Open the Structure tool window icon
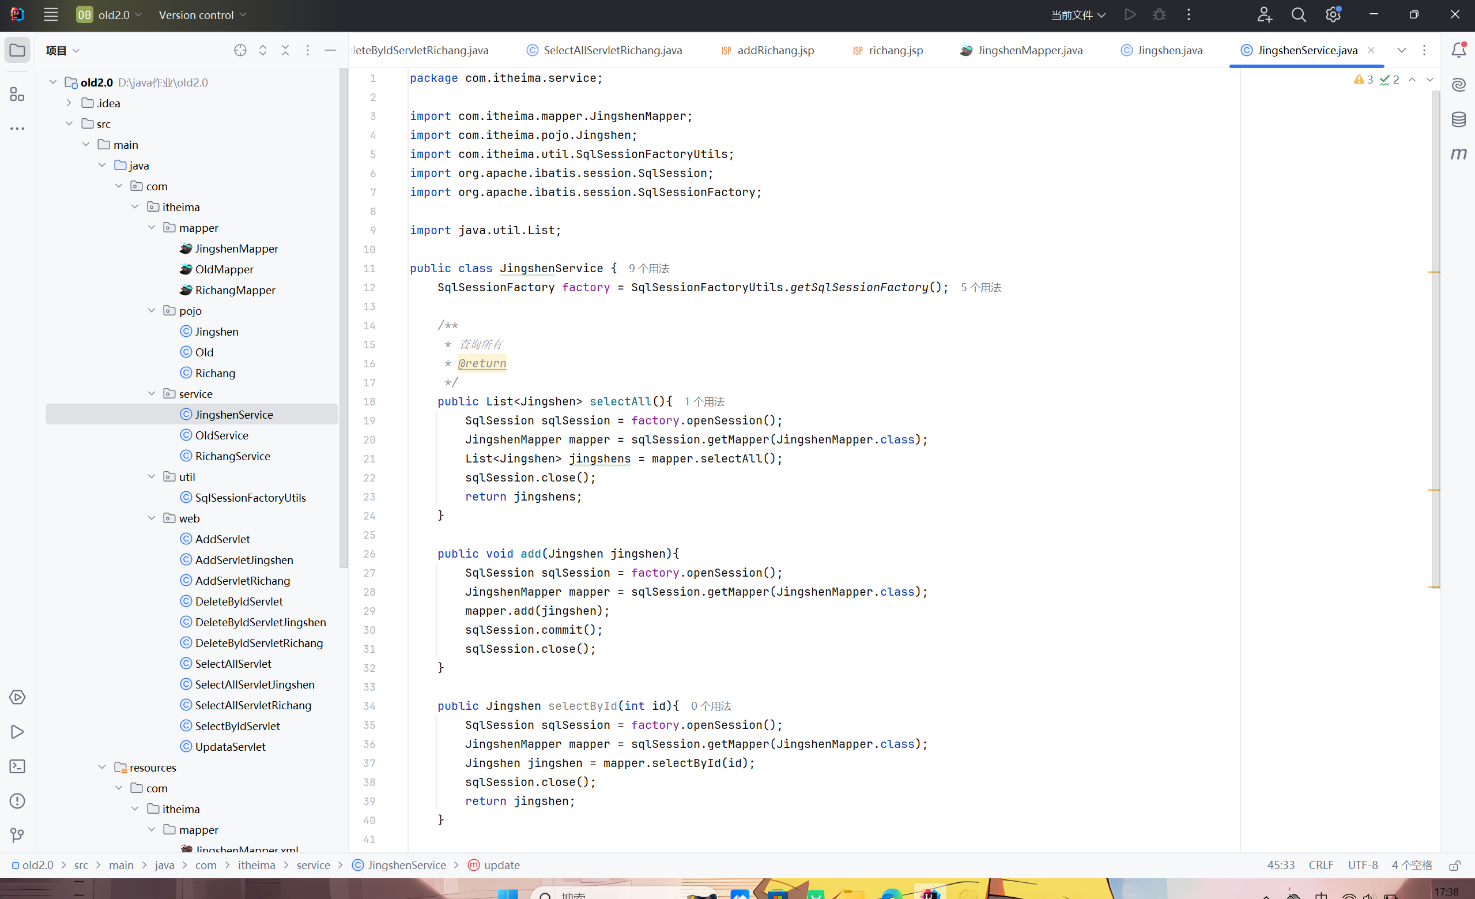This screenshot has height=899, width=1475. click(x=17, y=94)
